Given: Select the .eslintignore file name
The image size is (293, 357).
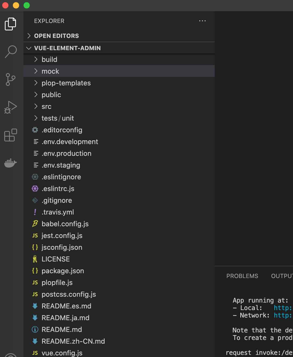Looking at the screenshot, I should (x=61, y=177).
